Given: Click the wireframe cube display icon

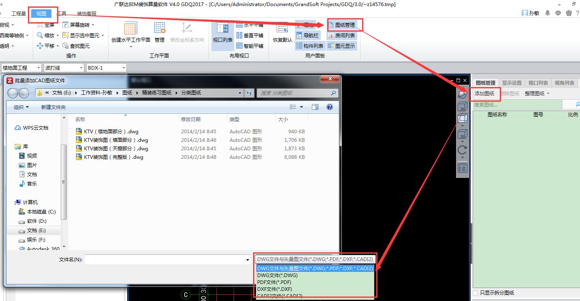Looking at the screenshot, I should click(x=463, y=118).
